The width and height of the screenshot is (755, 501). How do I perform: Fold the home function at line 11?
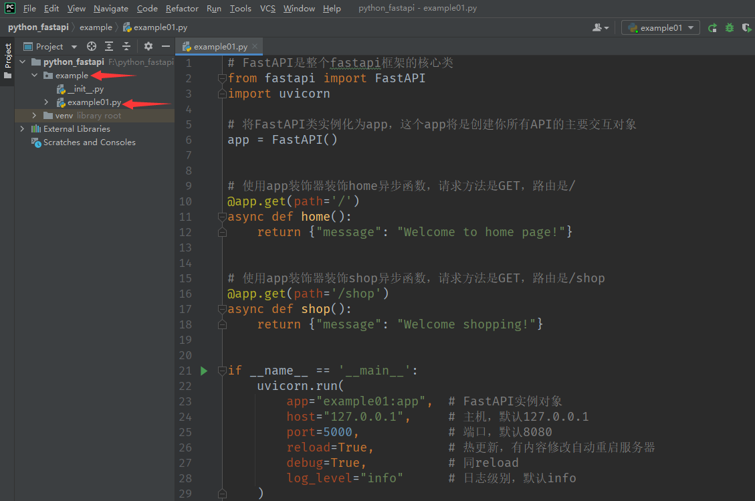[222, 217]
